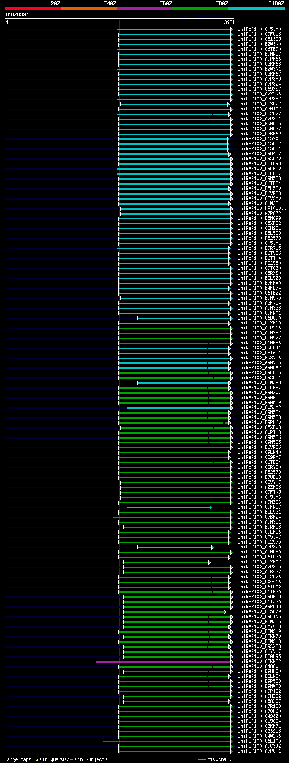This screenshot has height=763, width=289.
Task: Click the orange ~40% legend segment
Action: coord(88,8)
